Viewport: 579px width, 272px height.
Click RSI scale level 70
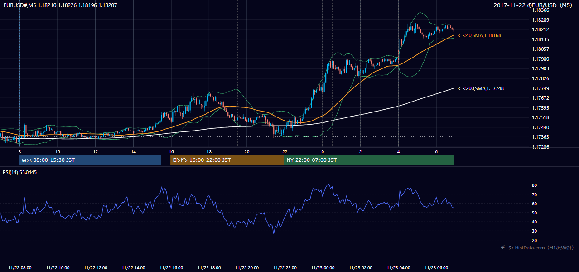point(535,194)
